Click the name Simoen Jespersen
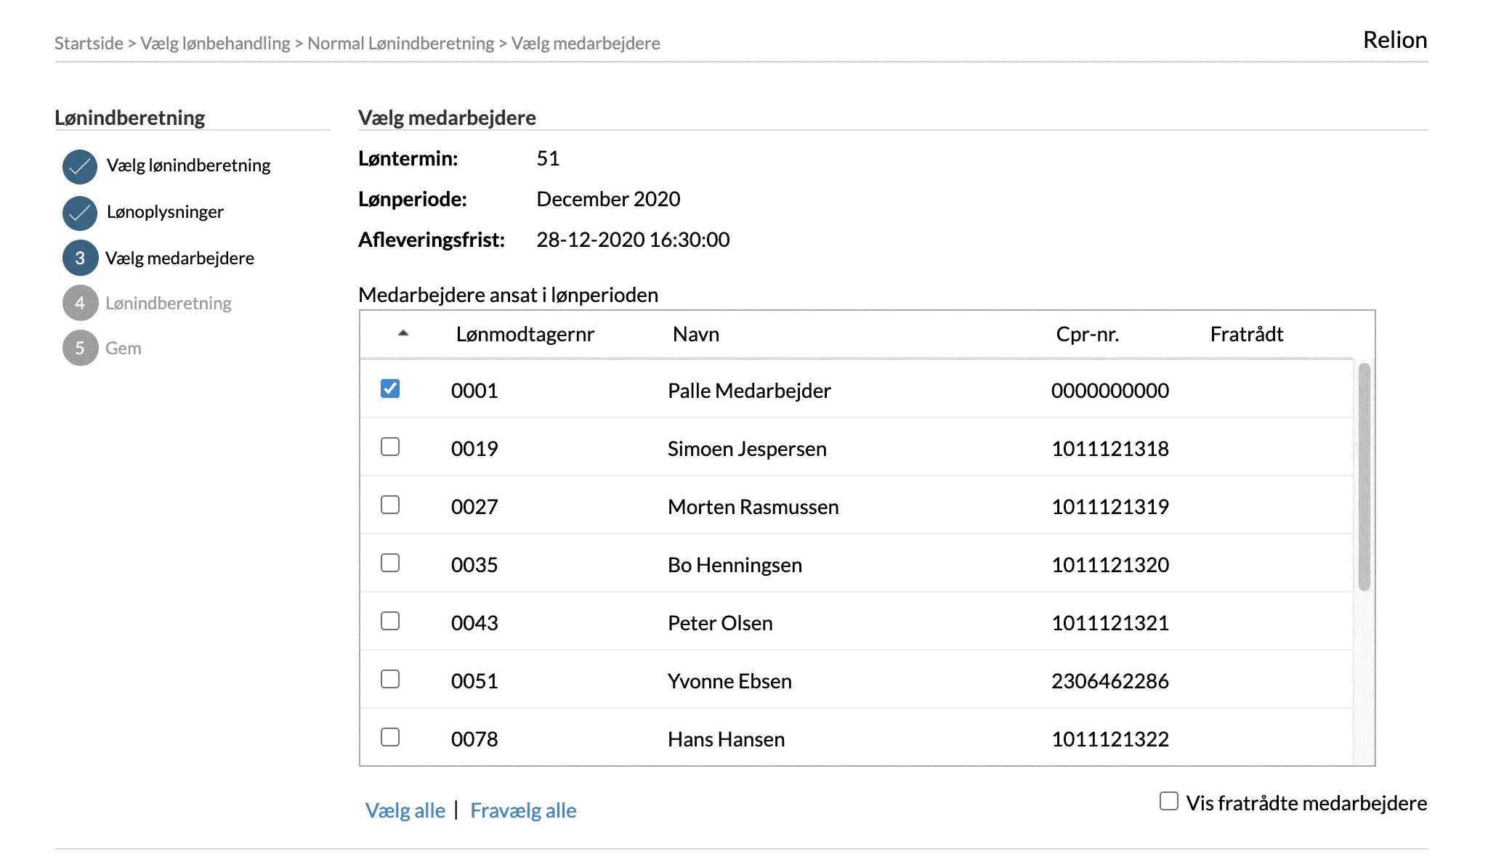This screenshot has width=1488, height=859. 747,449
